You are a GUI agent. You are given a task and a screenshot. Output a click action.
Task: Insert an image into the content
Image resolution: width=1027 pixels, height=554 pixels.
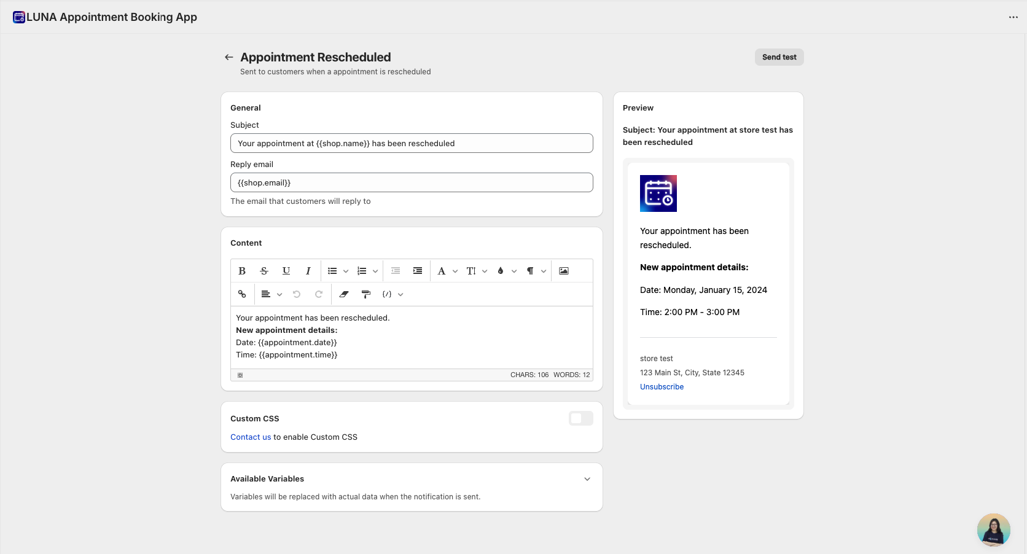click(564, 271)
